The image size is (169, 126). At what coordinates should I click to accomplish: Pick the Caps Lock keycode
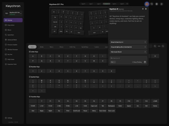click(x=94, y=106)
